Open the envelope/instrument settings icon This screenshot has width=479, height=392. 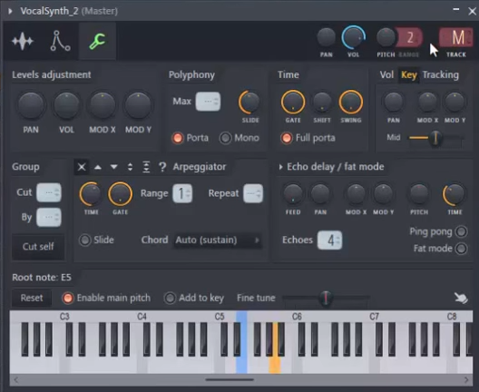point(60,41)
